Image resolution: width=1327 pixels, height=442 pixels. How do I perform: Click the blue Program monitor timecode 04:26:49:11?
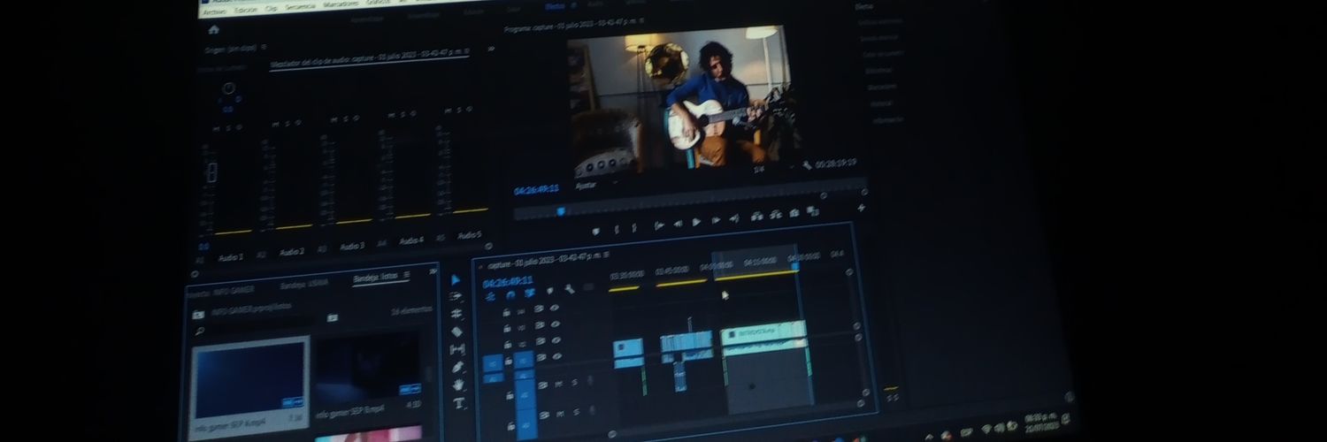point(536,189)
